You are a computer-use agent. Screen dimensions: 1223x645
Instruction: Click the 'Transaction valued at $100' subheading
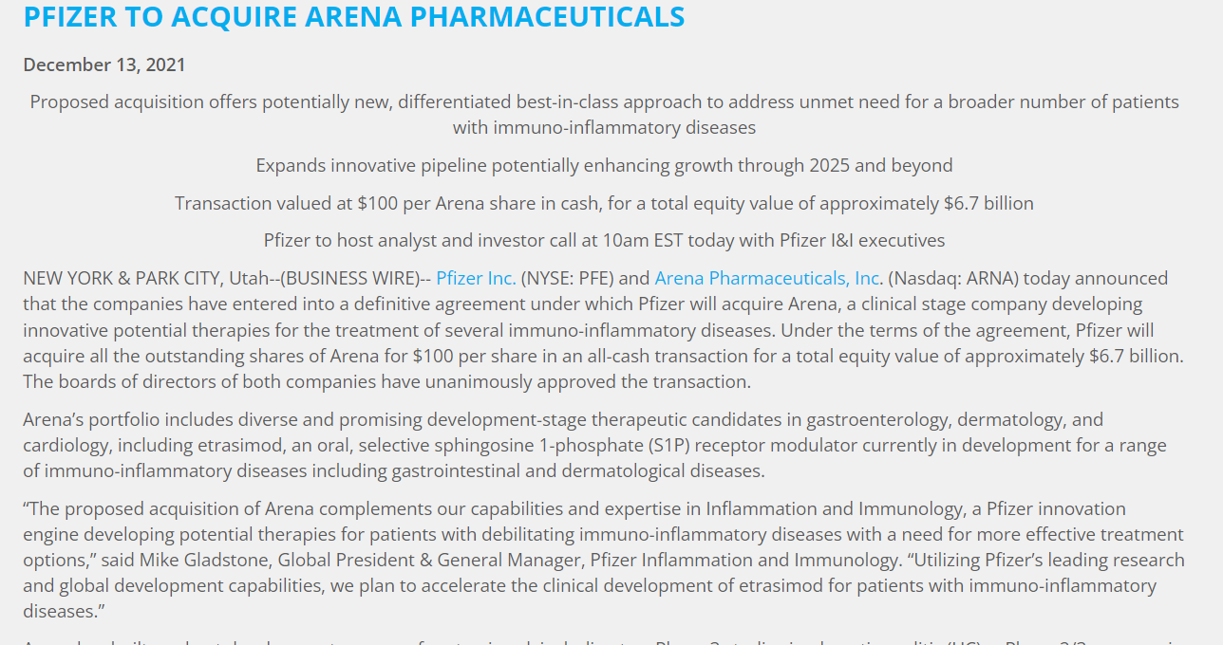[604, 203]
